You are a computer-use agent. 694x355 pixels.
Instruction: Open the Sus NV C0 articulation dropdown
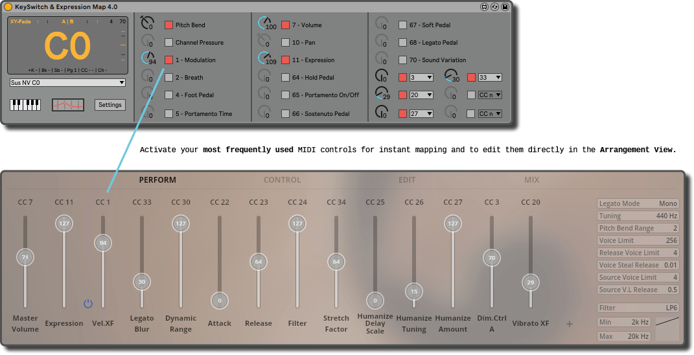pyautogui.click(x=68, y=83)
